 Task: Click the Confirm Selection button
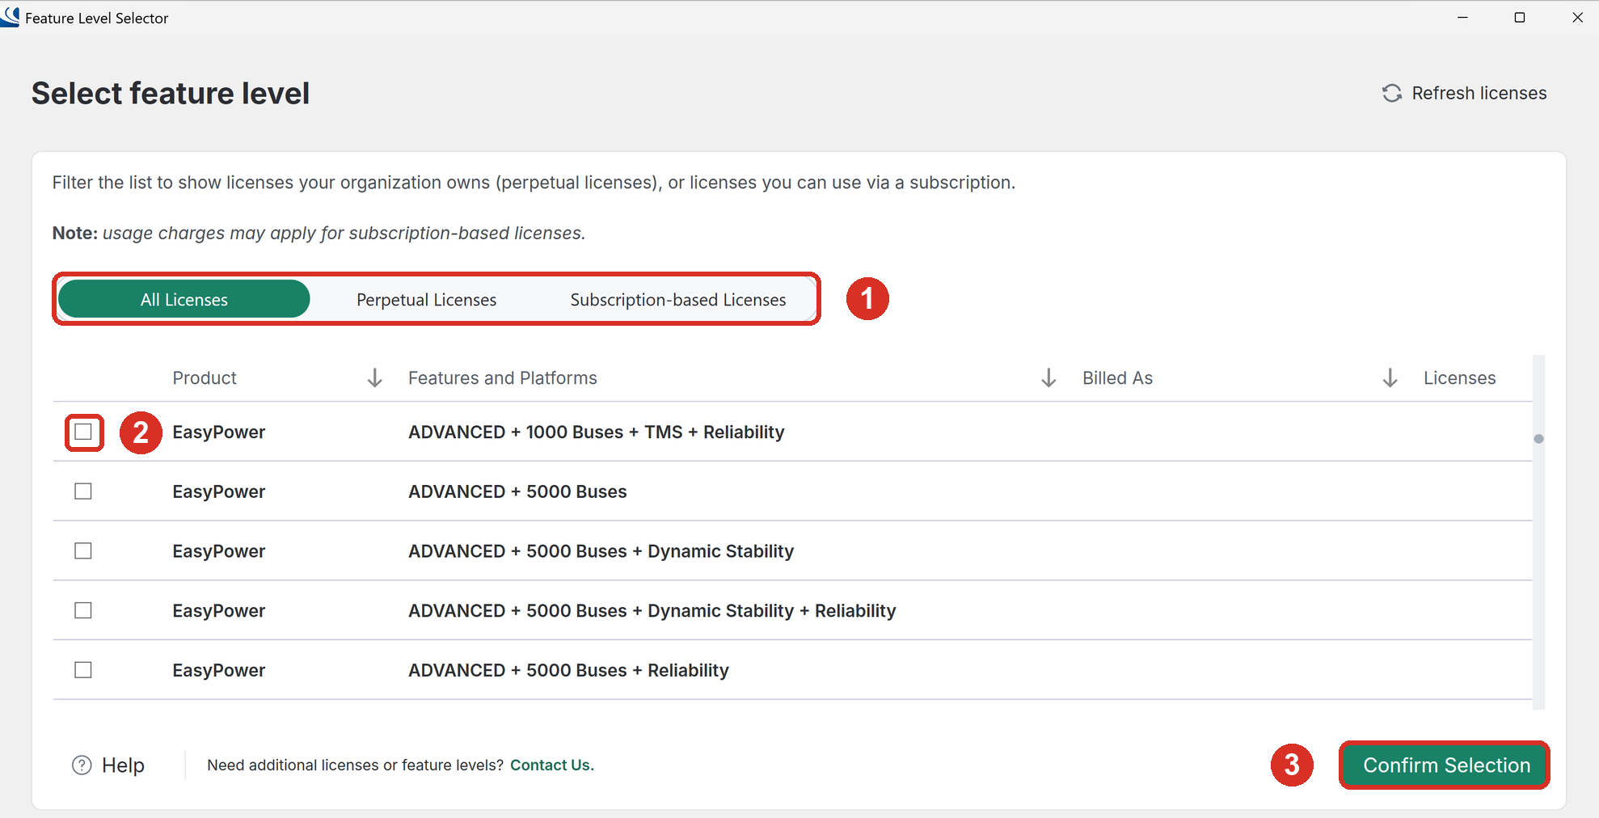[x=1445, y=765]
